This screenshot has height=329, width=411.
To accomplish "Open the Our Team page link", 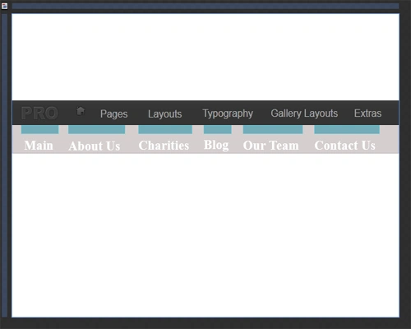I will click(x=270, y=146).
